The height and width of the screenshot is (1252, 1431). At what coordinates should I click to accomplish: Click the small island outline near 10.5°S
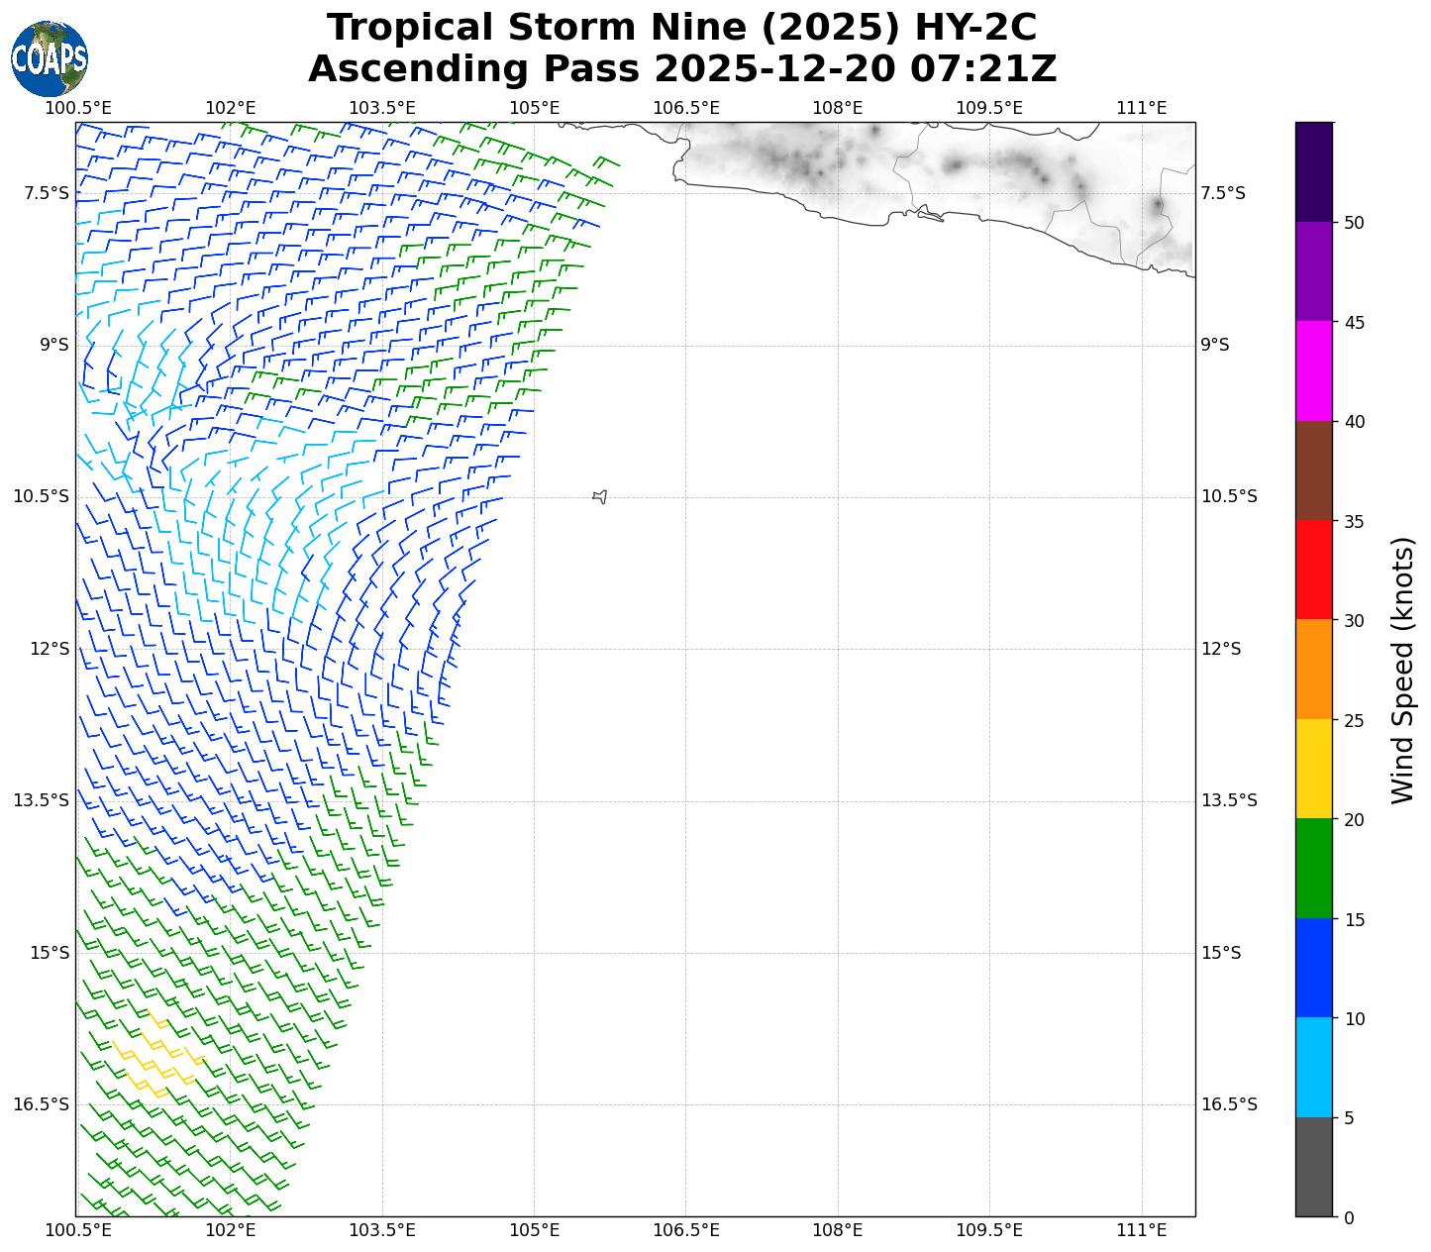(x=599, y=496)
